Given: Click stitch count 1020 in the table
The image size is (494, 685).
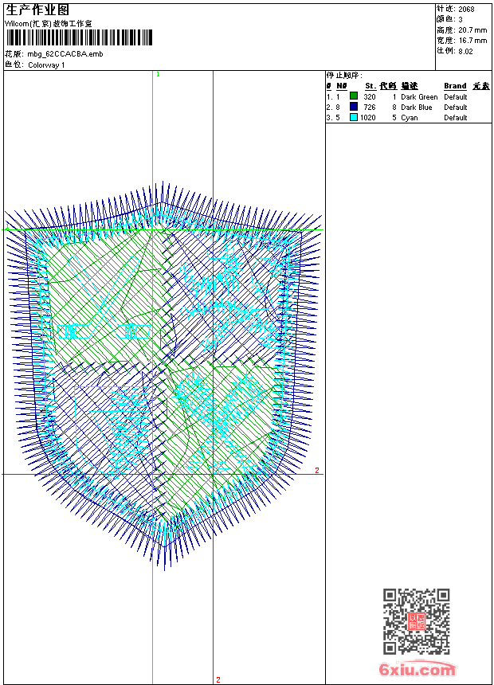Looking at the screenshot, I should coord(367,118).
